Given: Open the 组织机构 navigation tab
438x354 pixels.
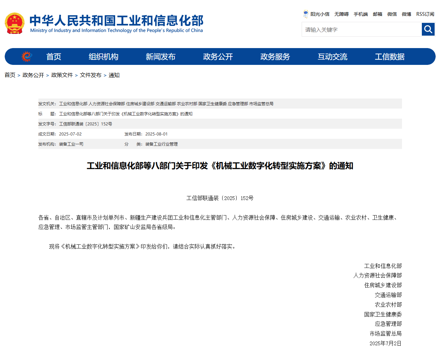Looking at the screenshot, I should (103, 57).
